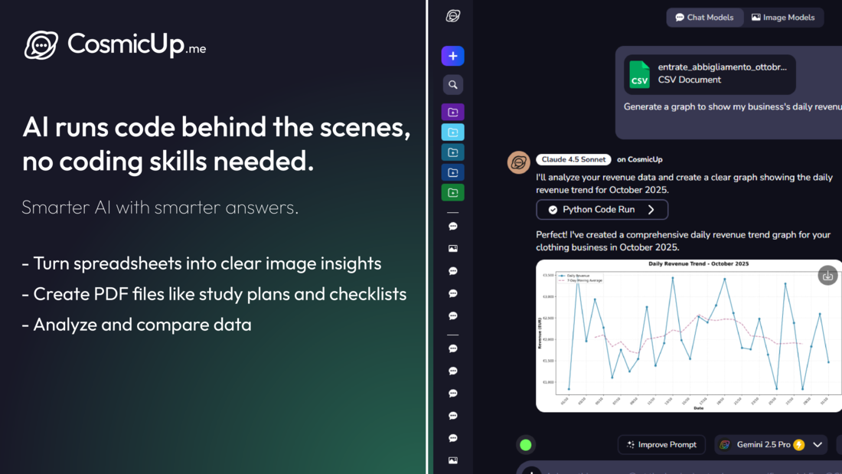Screen dimensions: 842x474
Task: Click the green CSV document icon
Action: (638, 74)
